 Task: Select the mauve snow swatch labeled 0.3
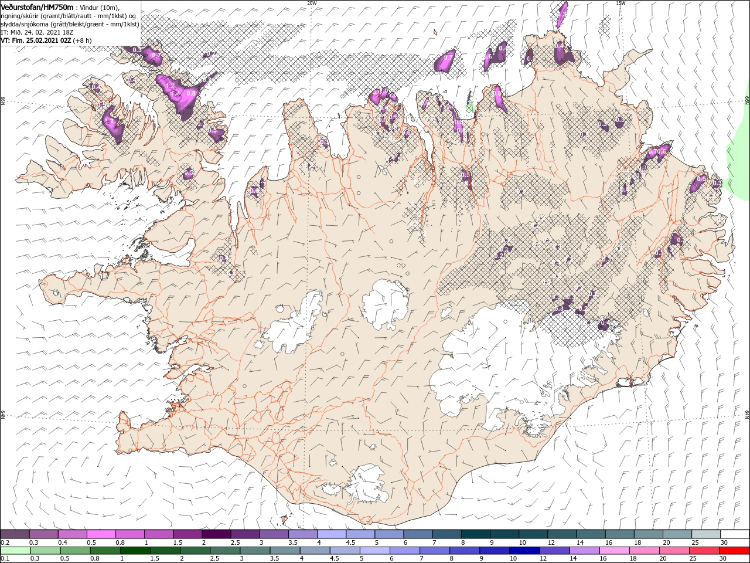[x=43, y=534]
